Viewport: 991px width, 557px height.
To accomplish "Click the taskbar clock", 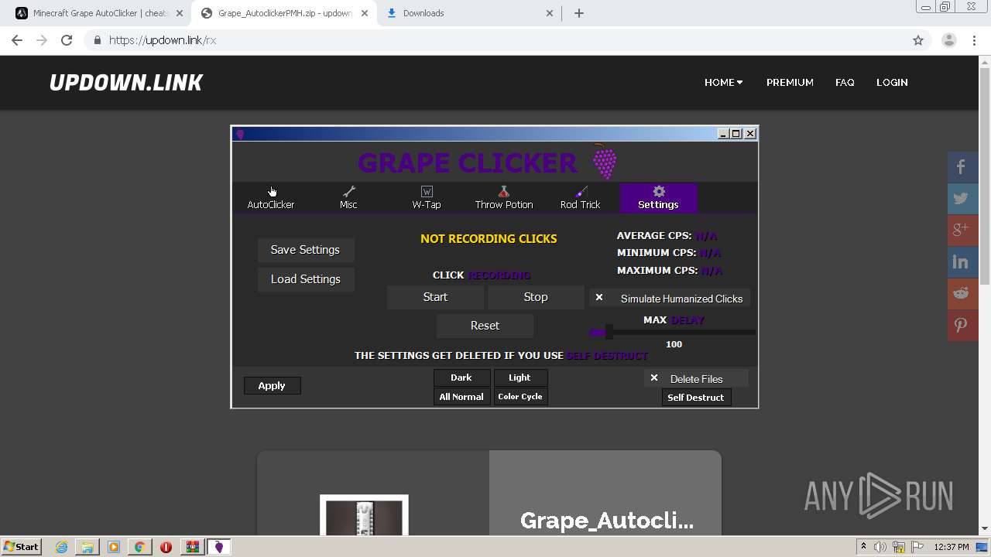I will [952, 547].
